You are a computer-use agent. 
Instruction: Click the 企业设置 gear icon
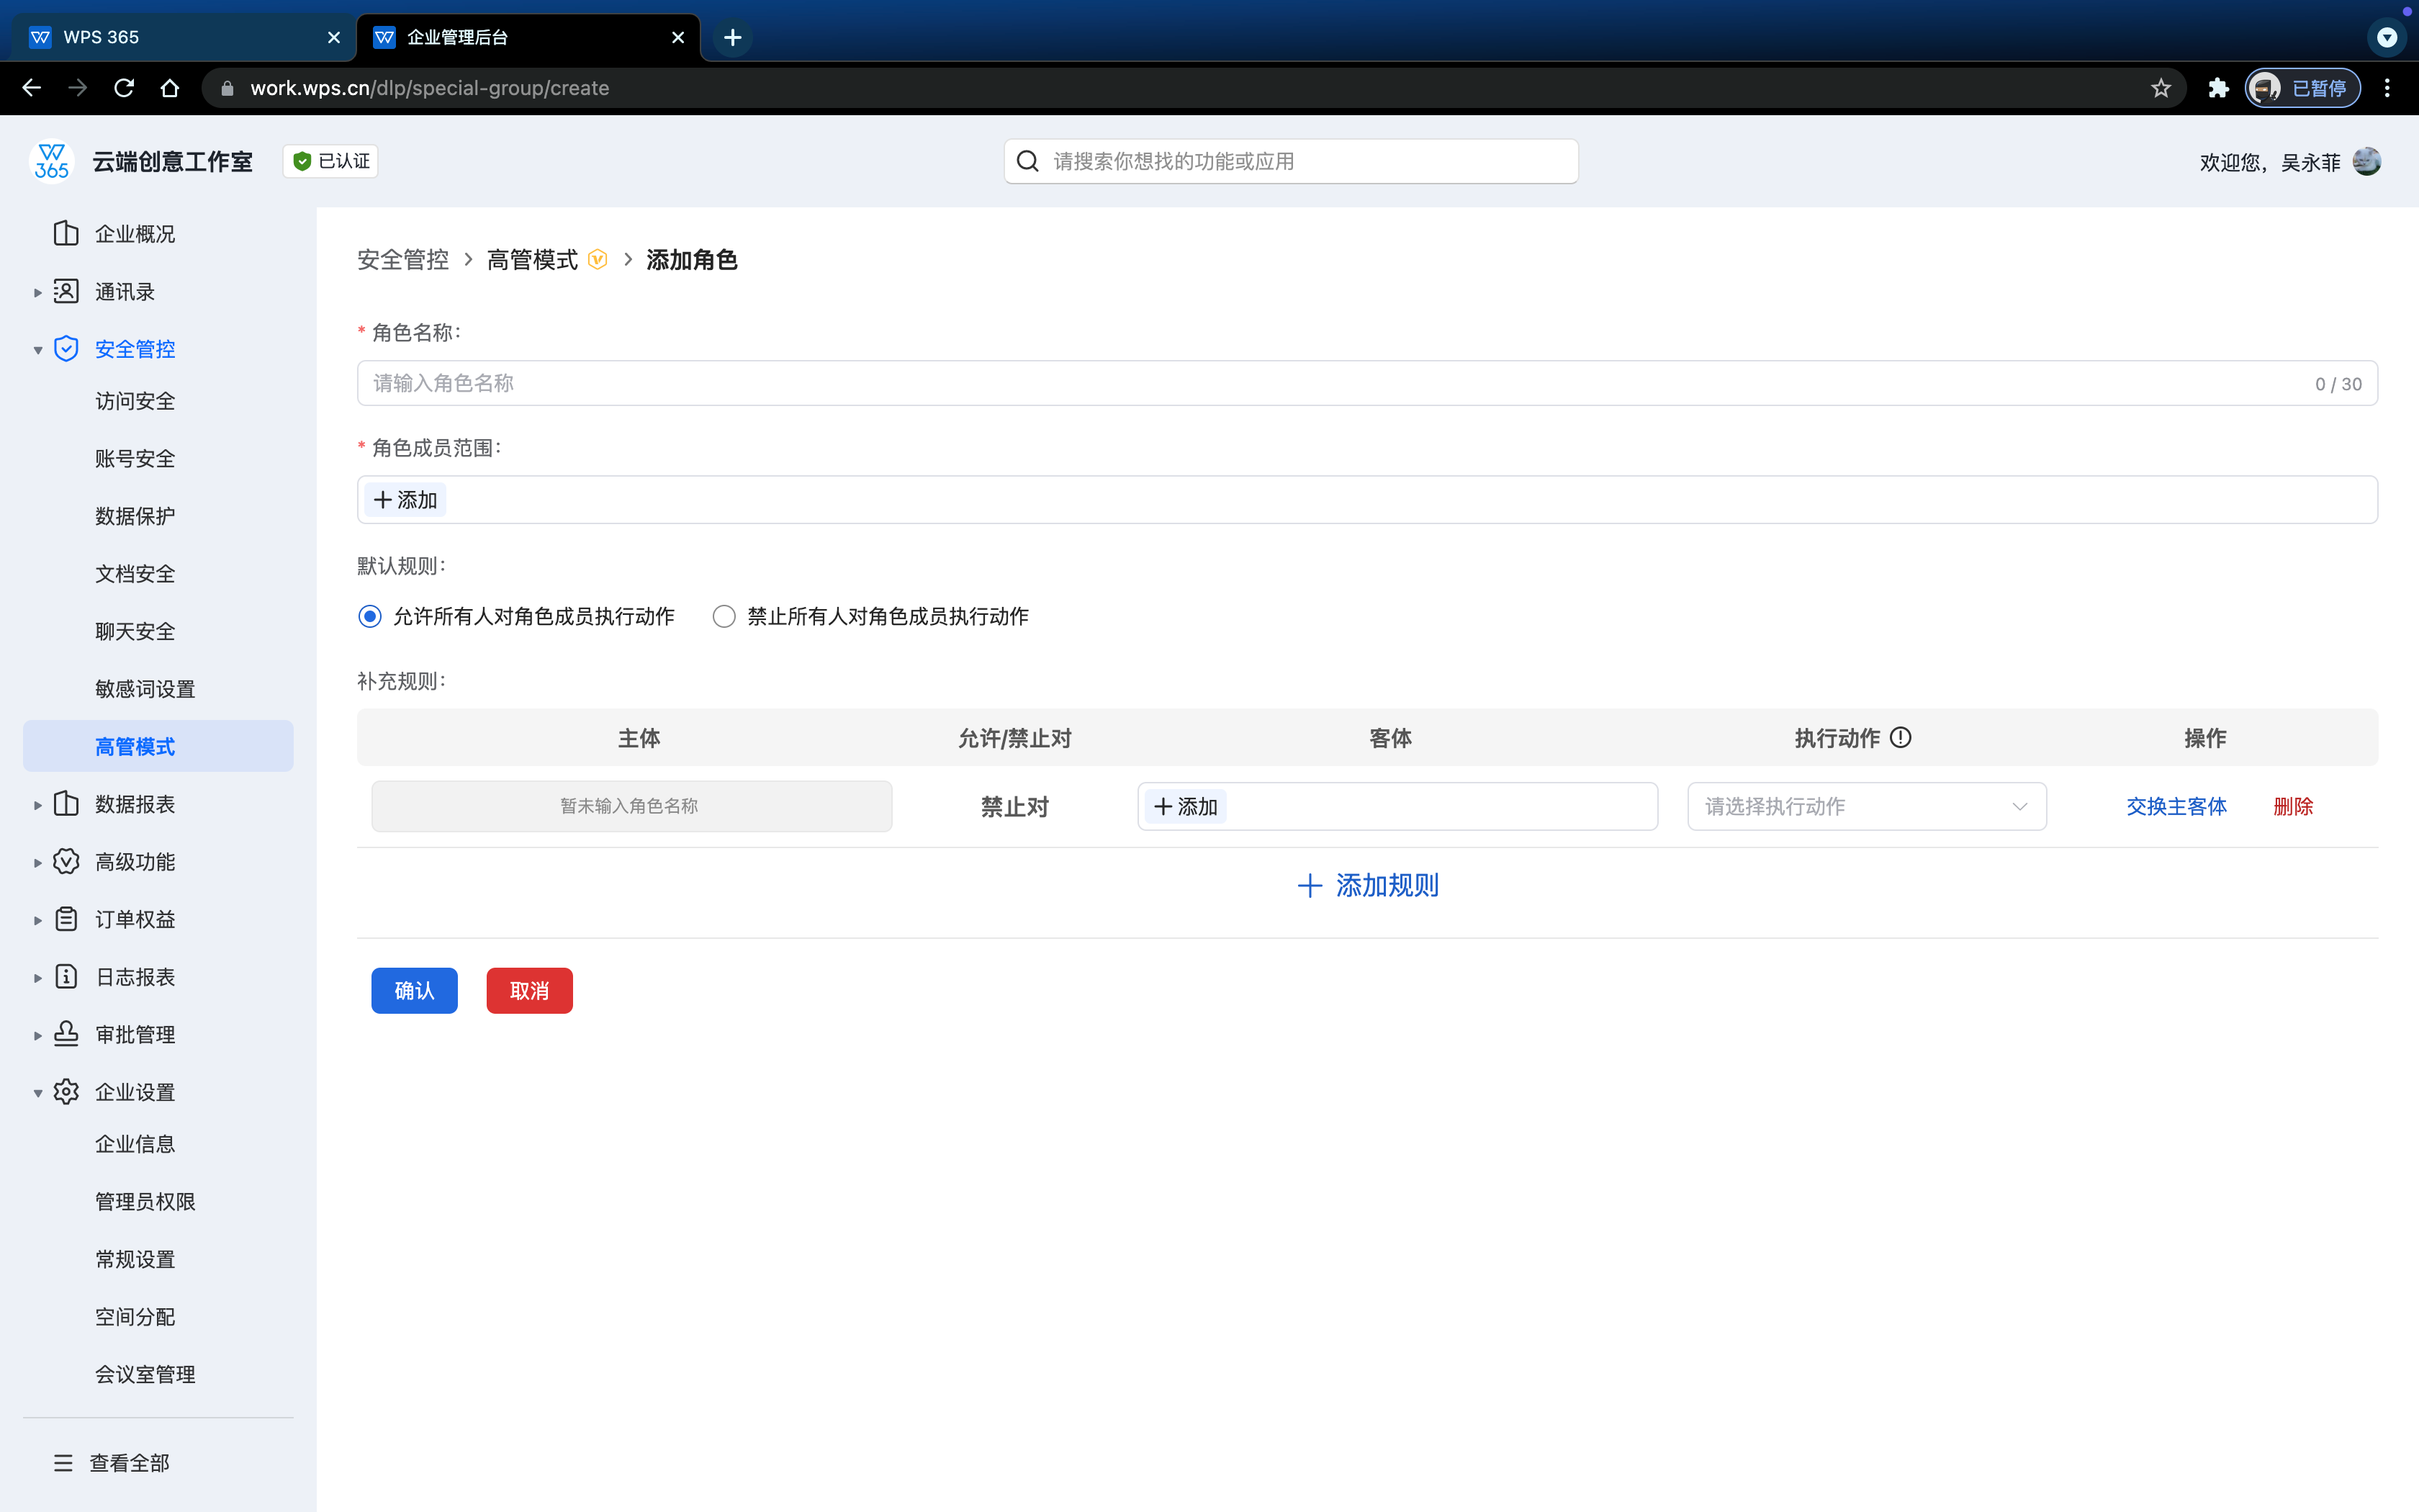(66, 1091)
